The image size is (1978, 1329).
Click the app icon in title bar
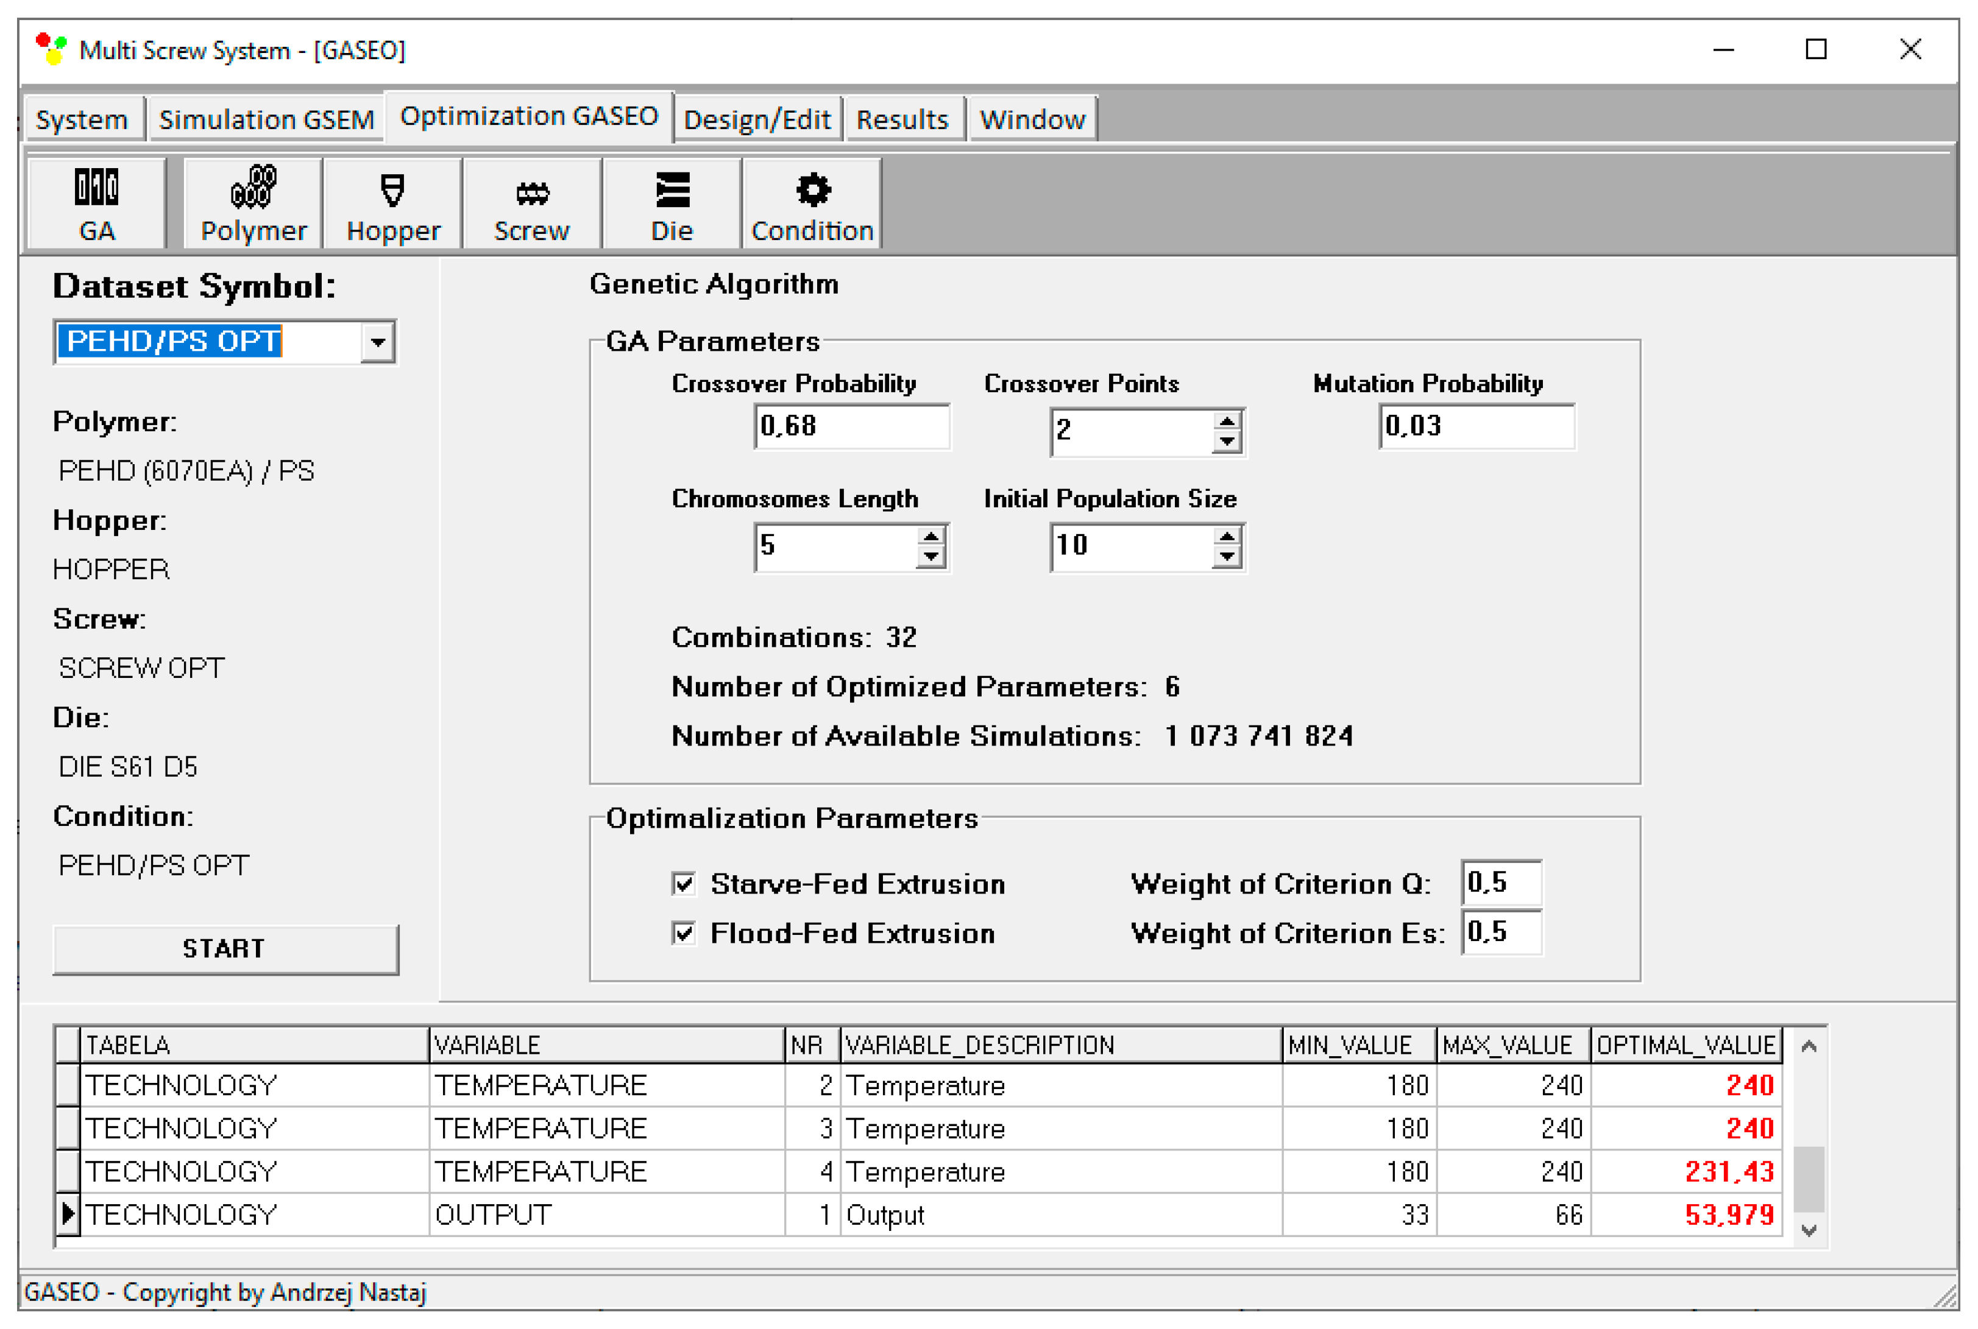point(51,49)
